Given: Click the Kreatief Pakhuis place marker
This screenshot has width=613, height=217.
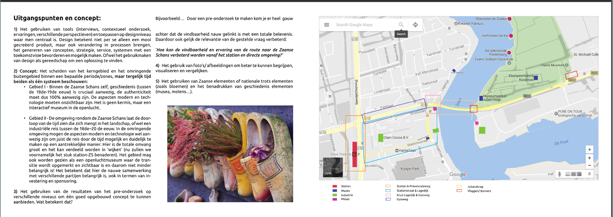Looking at the screenshot, I should (456, 24).
